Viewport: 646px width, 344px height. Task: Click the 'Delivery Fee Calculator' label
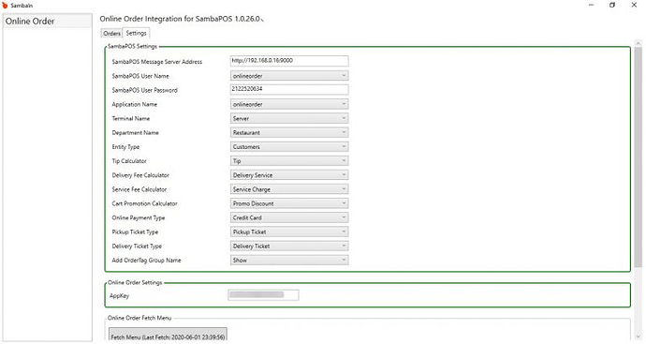click(x=140, y=175)
